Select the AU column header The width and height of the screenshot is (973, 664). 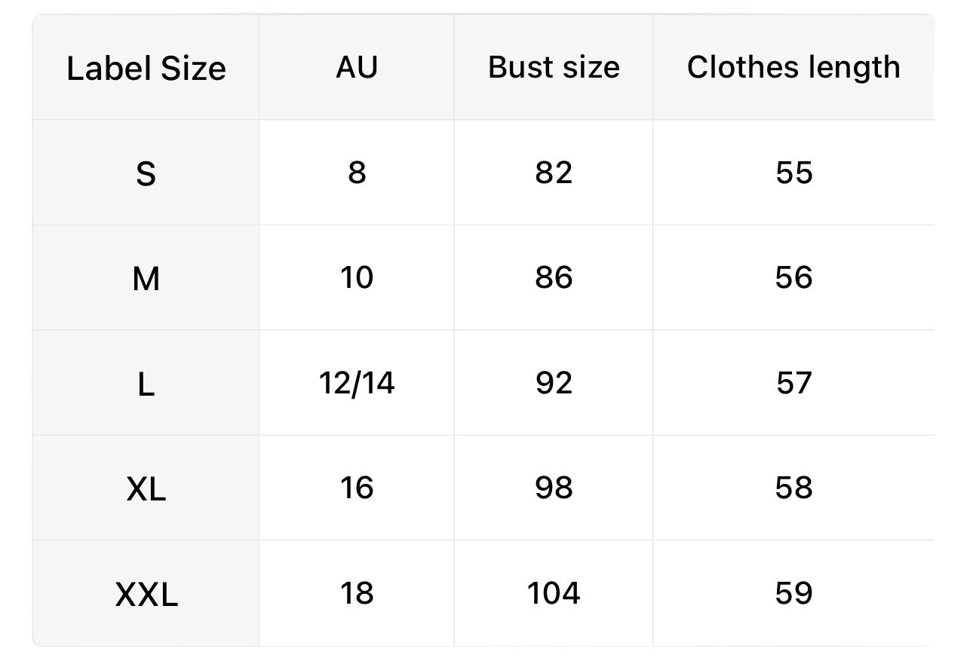[357, 68]
